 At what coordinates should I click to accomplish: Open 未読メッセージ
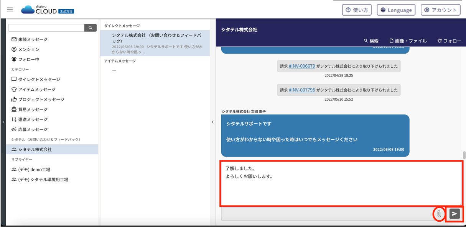pyautogui.click(x=33, y=39)
